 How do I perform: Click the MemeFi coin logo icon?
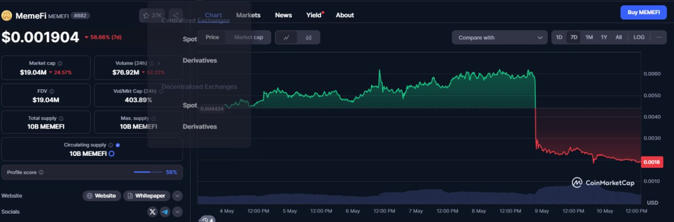[x=7, y=15]
